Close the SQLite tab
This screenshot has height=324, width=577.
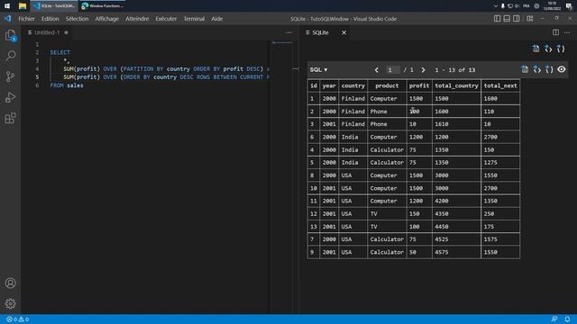[343, 32]
